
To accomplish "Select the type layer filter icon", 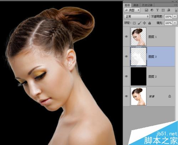I will pos(157,10).
